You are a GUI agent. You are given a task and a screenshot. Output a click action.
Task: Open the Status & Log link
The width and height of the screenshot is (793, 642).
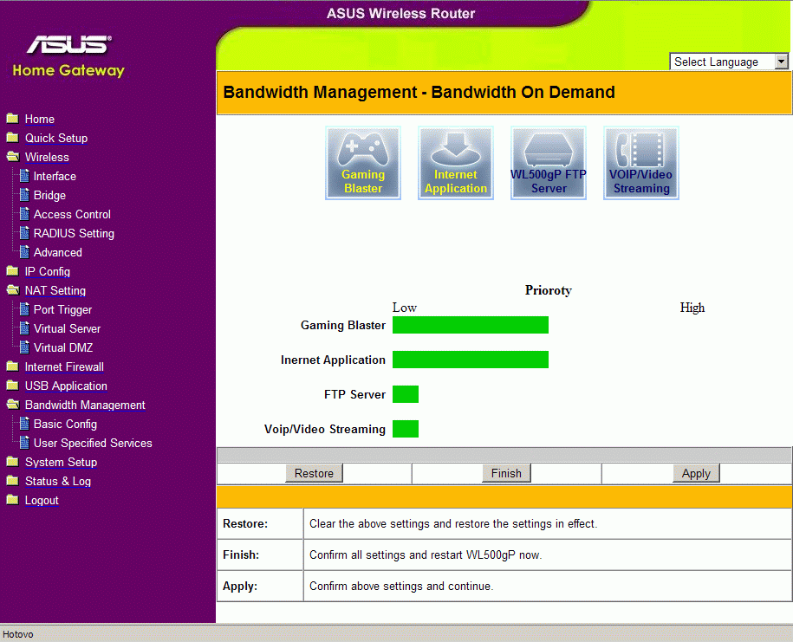[x=58, y=481]
